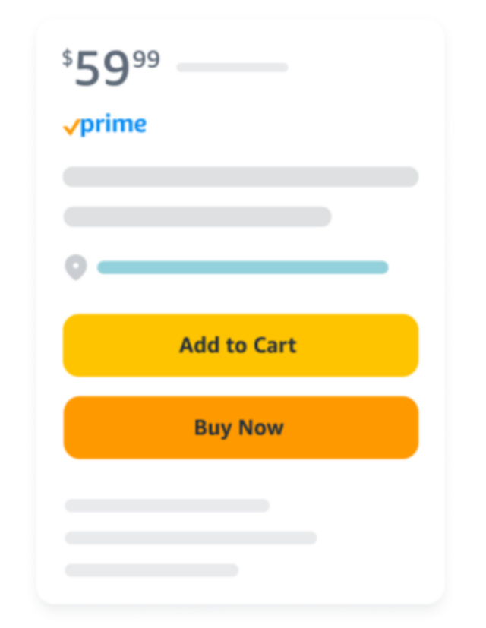This screenshot has height=628, width=486.
Task: Click the large 59 price digits
Action: (x=103, y=68)
